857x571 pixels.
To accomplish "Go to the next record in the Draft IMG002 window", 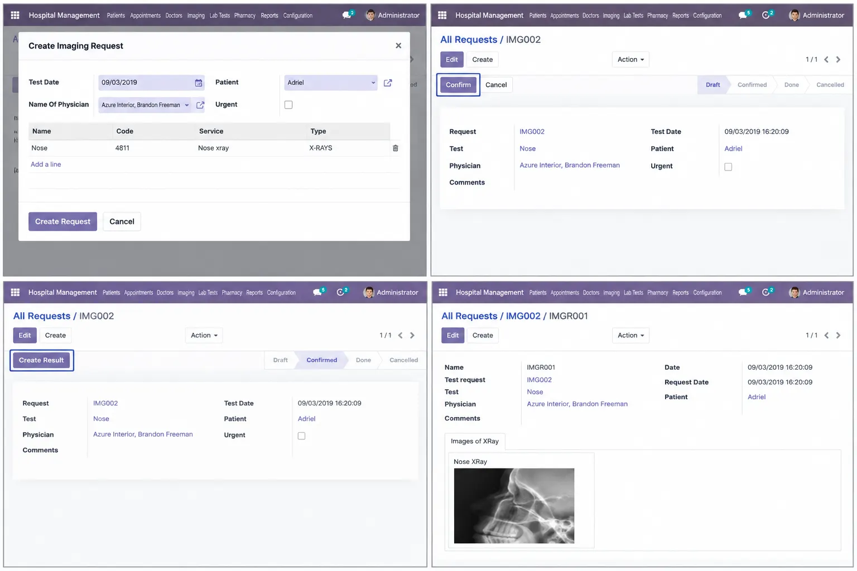I will click(838, 60).
